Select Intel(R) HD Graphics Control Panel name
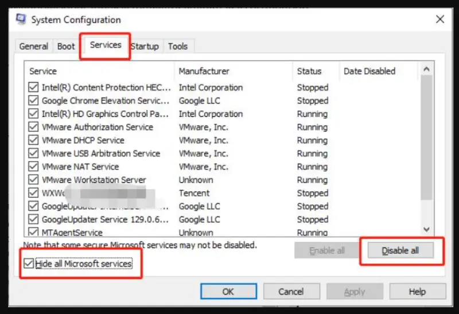This screenshot has width=459, height=314. pyautogui.click(x=106, y=113)
